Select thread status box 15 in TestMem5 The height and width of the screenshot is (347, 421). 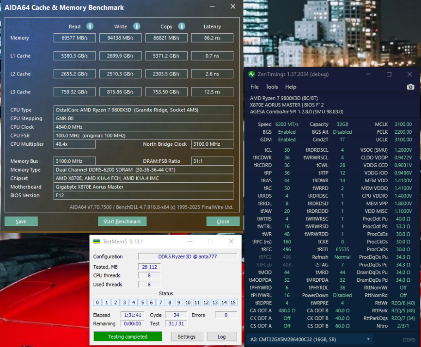click(233, 303)
